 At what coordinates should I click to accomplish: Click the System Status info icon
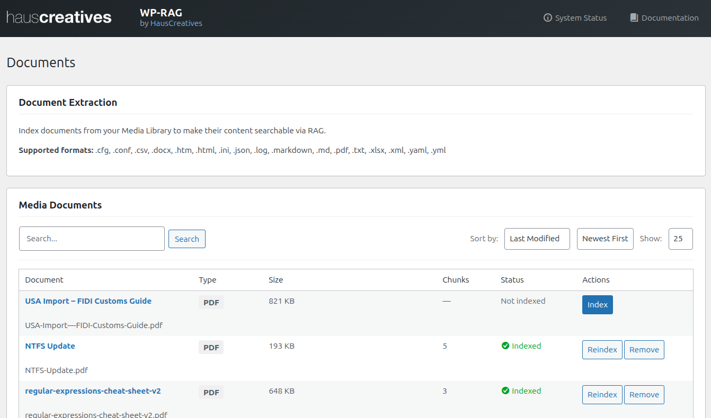tap(548, 18)
